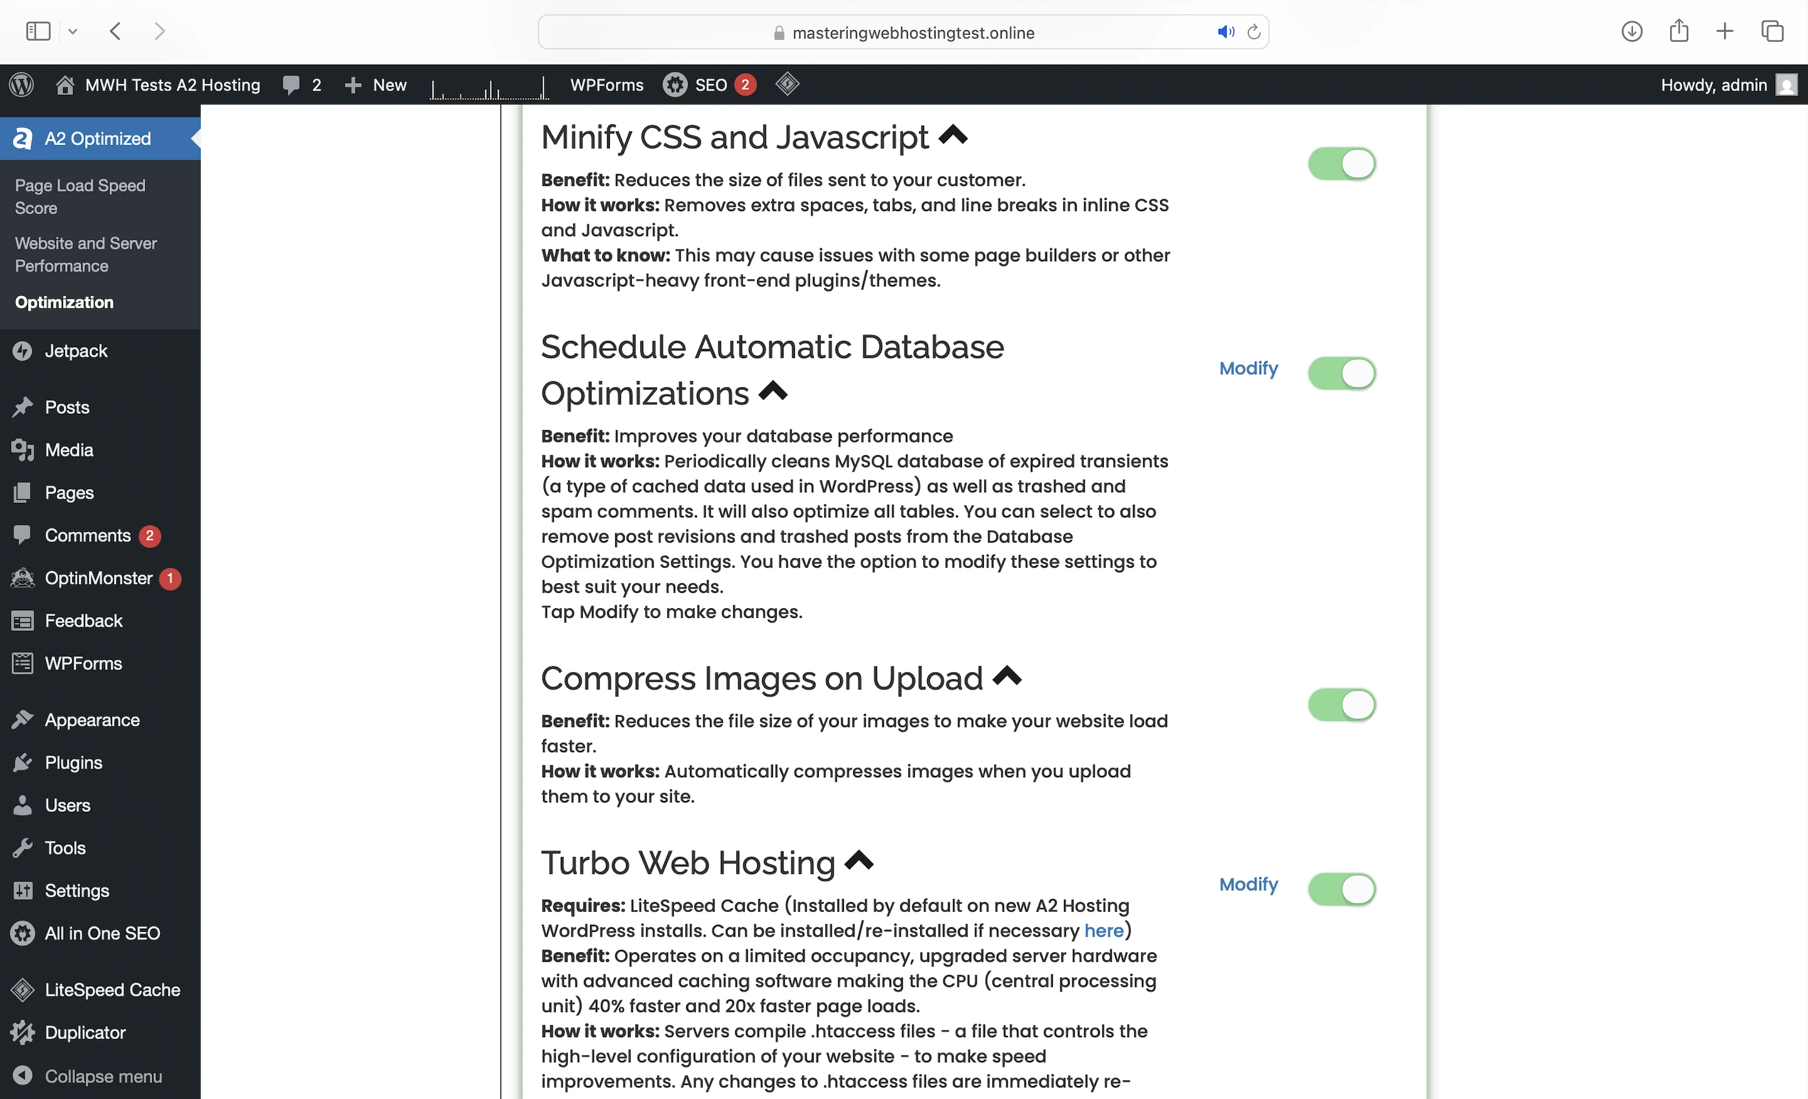Click the 'here' LiteSpeed install link

pos(1104,930)
